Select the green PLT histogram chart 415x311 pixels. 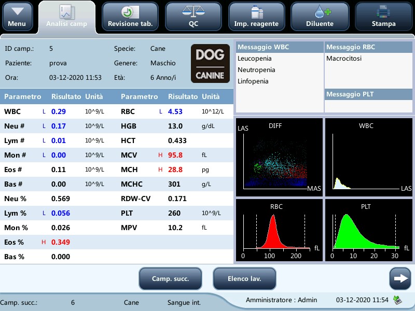click(x=366, y=230)
